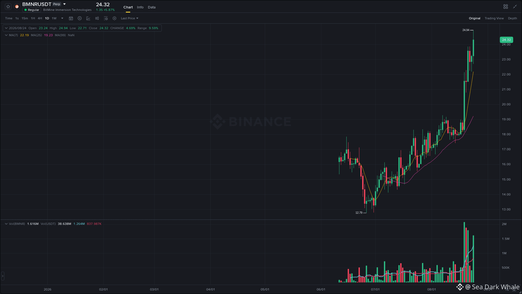Collapse the MA indicator legend chevron
The image size is (522, 294).
(6, 35)
